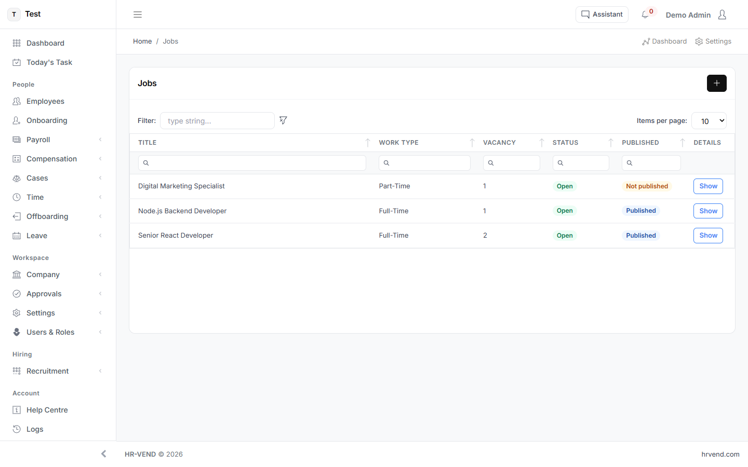Click the clear filter funnel icon

(x=283, y=120)
